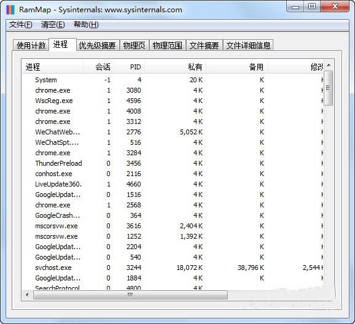Open the 文件详细信息 tab

click(248, 45)
